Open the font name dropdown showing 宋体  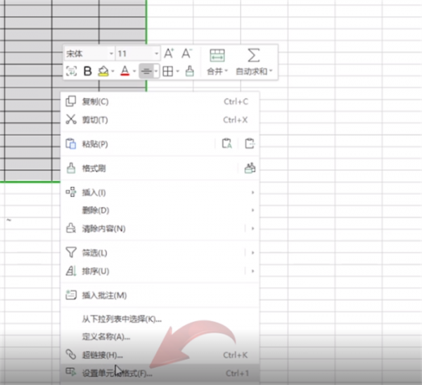tap(89, 53)
